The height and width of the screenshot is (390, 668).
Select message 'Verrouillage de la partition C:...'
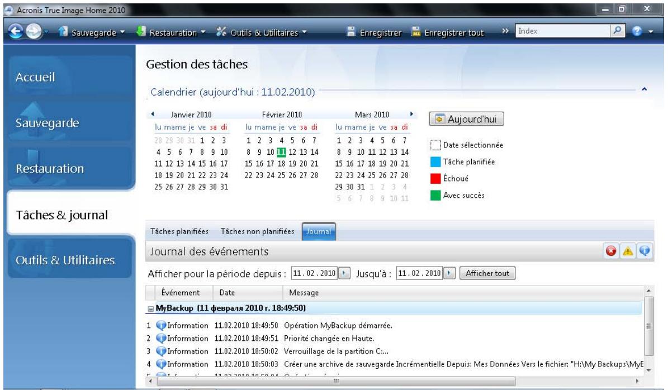coord(337,351)
